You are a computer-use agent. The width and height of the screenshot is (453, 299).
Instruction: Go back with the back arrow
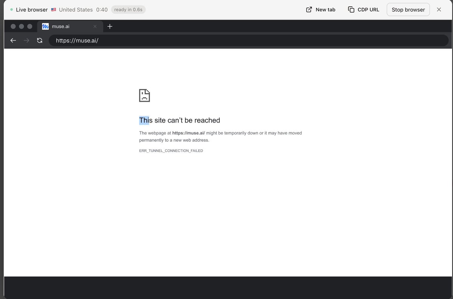(x=13, y=40)
